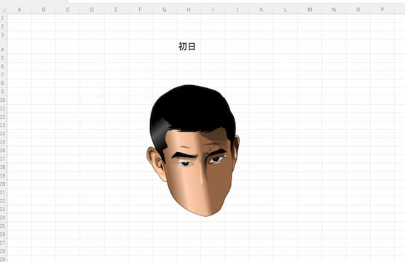Select the cell containing 初日
This screenshot has width=405, height=262.
[x=189, y=46]
